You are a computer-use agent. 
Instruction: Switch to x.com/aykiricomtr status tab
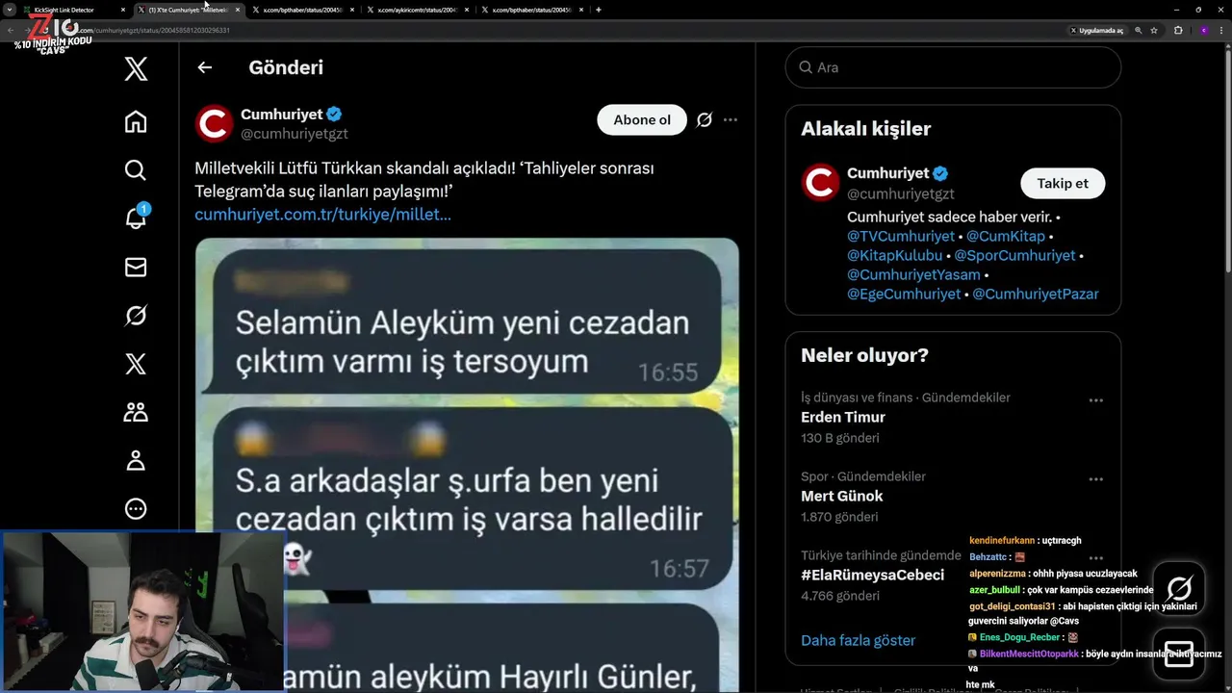click(416, 10)
